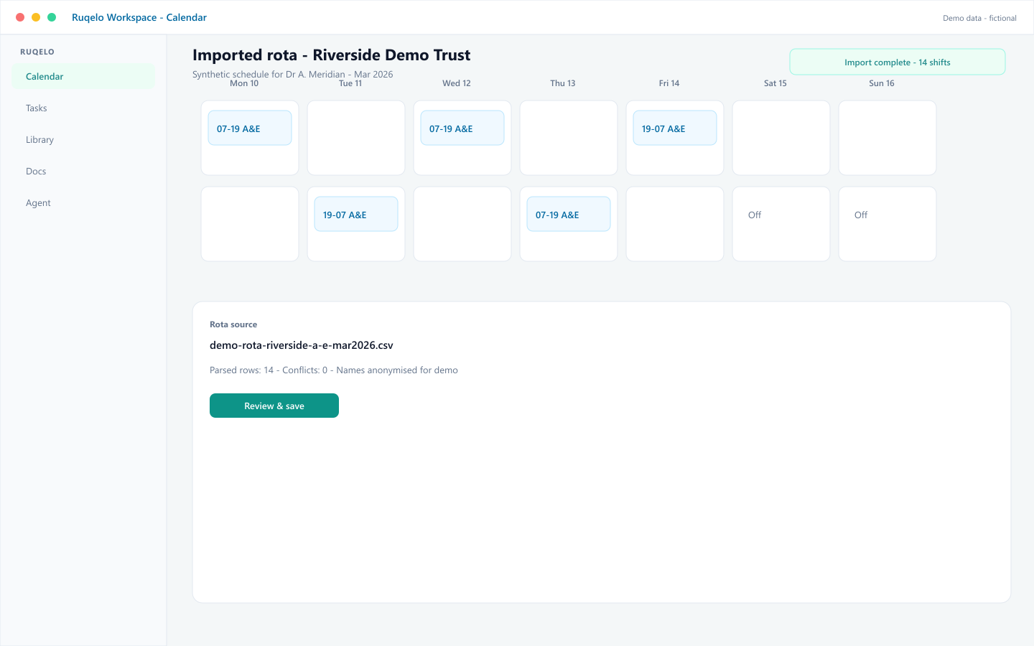The image size is (1034, 646).
Task: Click the 'Ruqelo Workspace - Calendar' window title
Action: point(139,17)
